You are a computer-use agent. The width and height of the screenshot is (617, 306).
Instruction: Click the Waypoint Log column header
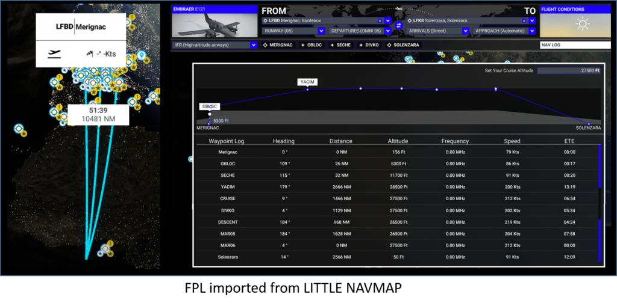(227, 141)
